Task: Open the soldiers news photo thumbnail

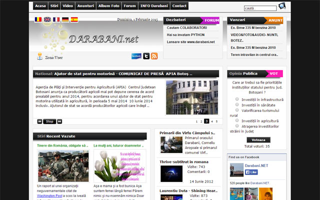Action: click(x=63, y=166)
